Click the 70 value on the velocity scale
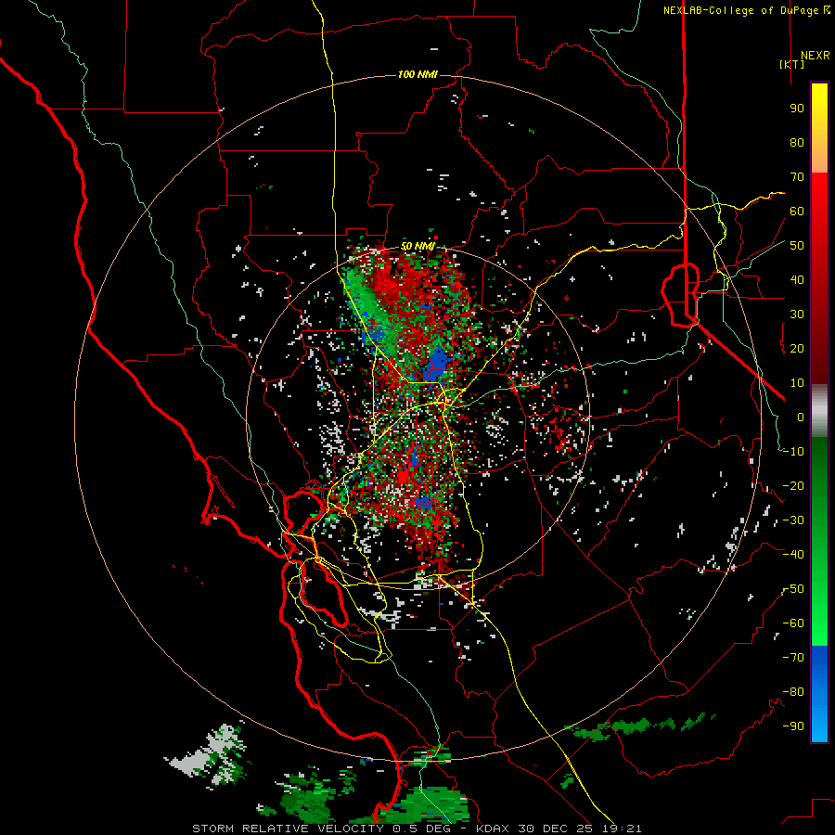Image resolution: width=835 pixels, height=835 pixels. pyautogui.click(x=797, y=177)
